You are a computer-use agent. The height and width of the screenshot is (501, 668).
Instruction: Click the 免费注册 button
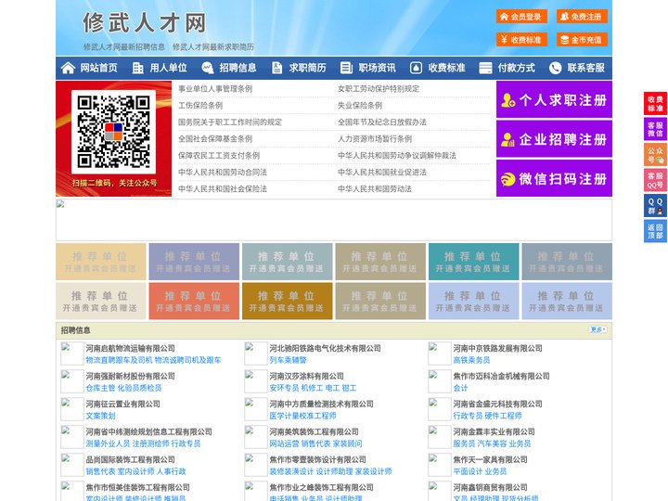tap(582, 17)
